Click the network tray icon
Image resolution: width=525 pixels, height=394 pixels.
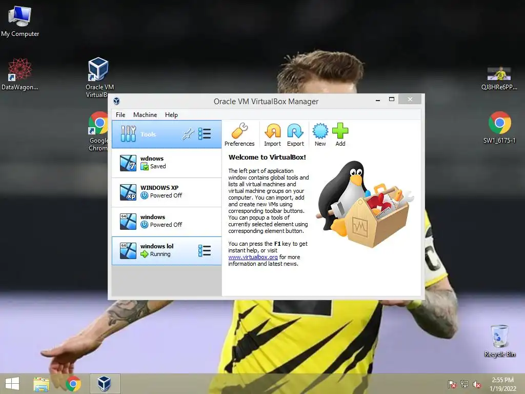pyautogui.click(x=465, y=384)
